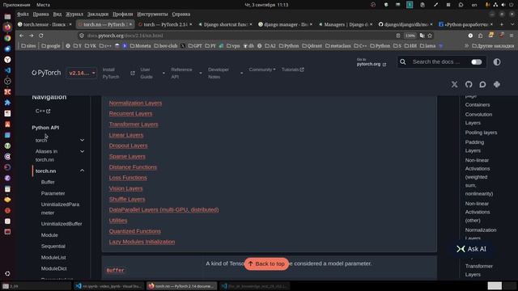Show more bookmarks with the double-chevron

pyautogui.click(x=466, y=46)
